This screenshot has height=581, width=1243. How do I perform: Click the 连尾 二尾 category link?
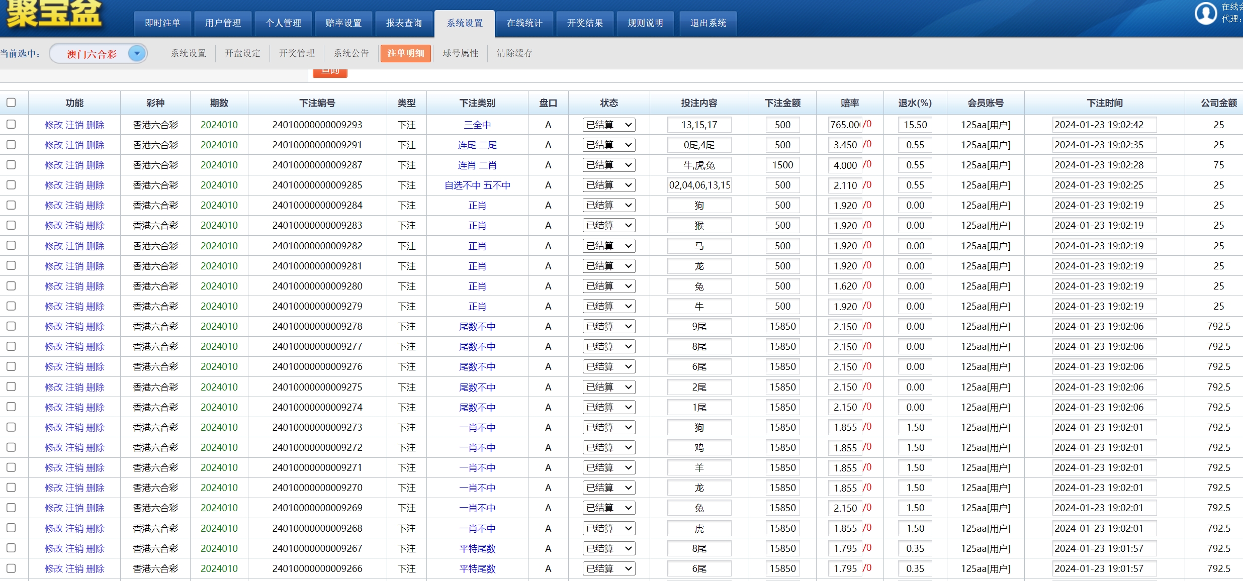pos(477,145)
